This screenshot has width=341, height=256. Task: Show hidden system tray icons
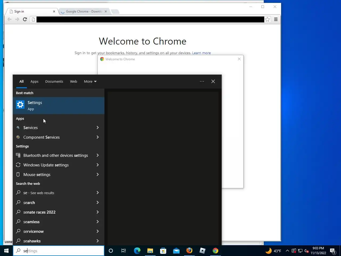287,251
